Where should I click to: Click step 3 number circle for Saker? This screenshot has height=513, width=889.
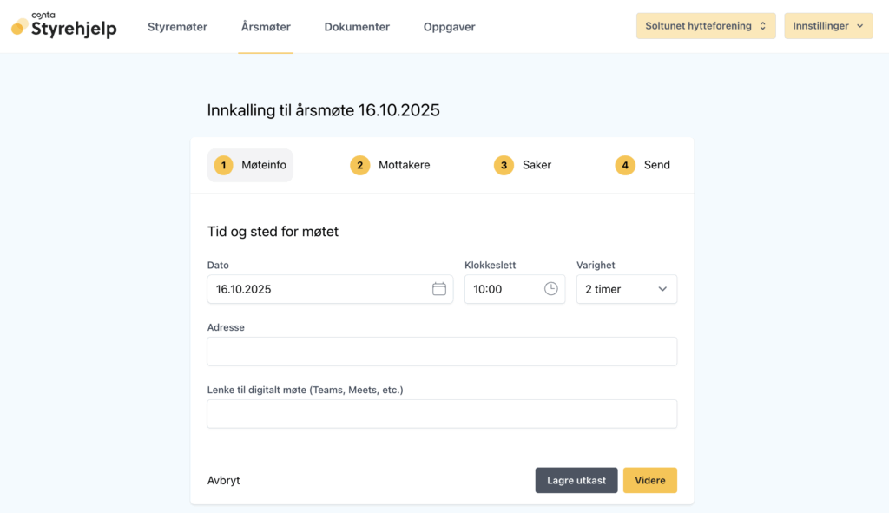click(504, 165)
